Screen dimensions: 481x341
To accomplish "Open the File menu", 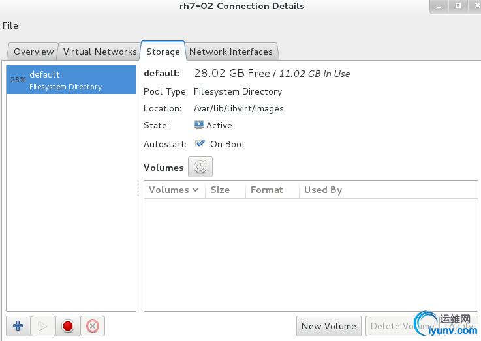I will click(10, 25).
